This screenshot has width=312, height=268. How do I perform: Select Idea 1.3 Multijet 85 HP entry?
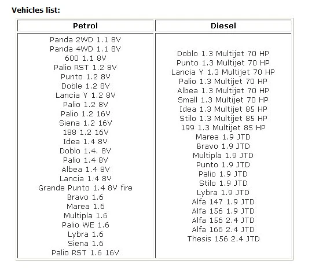pos(223,109)
